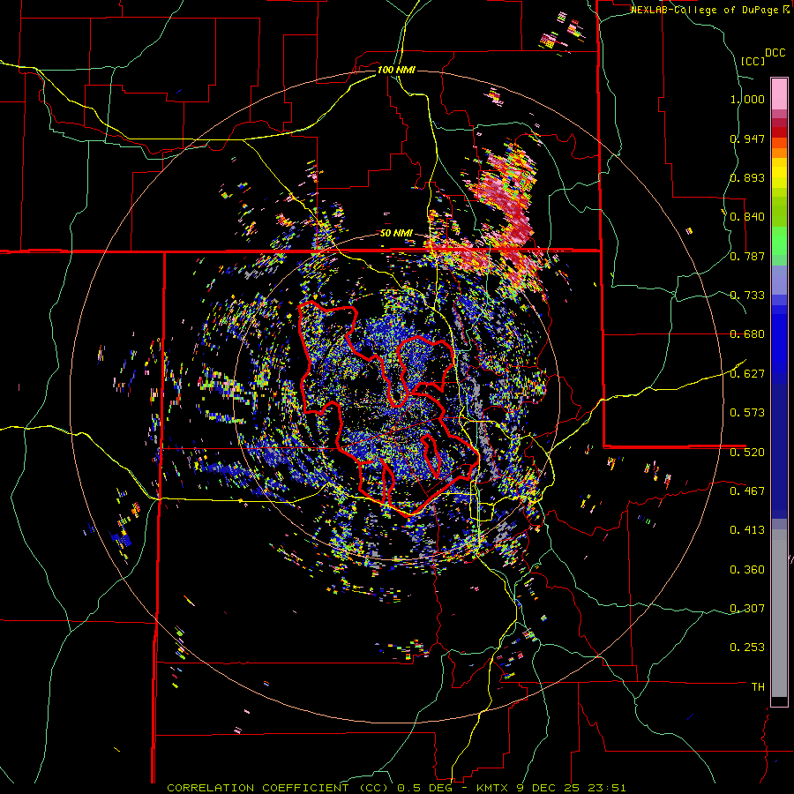
Task: Click the 50 NMI range ring label
Action: pyautogui.click(x=396, y=234)
